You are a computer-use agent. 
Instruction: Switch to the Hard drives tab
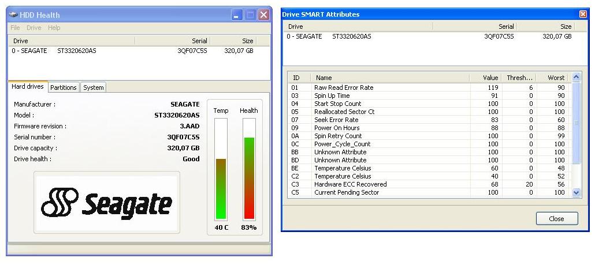(x=28, y=86)
